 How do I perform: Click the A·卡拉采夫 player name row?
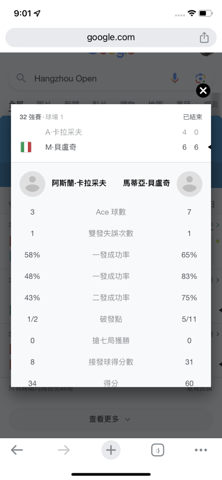pos(111,132)
